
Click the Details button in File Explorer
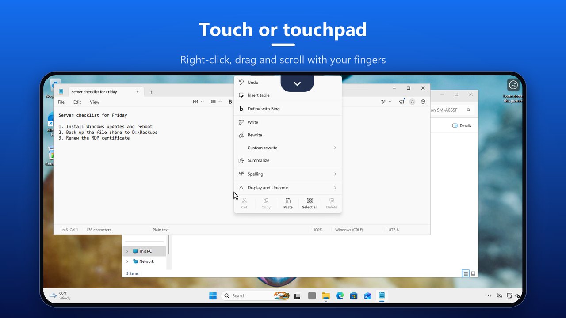[x=462, y=126]
